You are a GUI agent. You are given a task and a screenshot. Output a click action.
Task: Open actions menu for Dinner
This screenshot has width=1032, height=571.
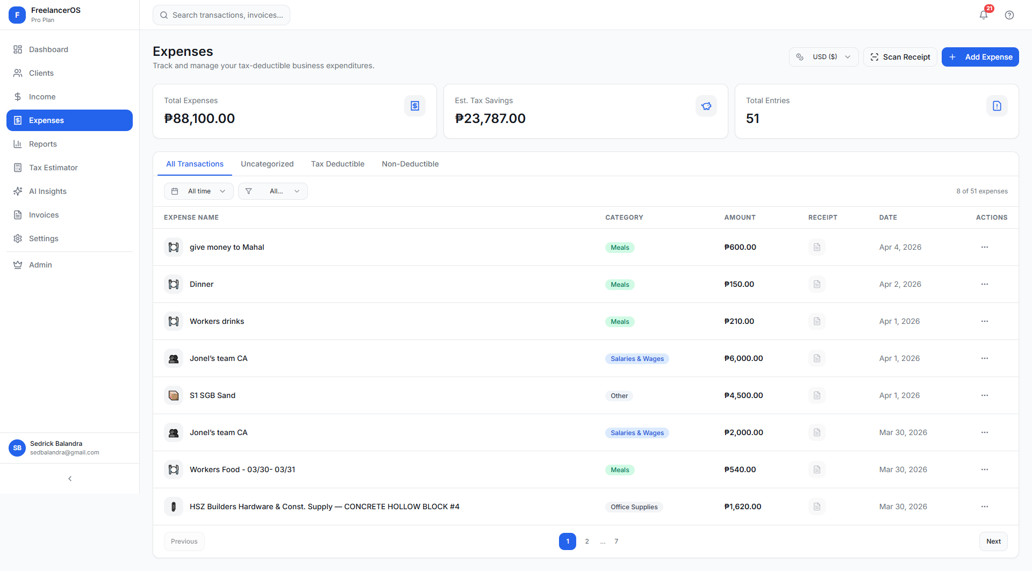point(985,284)
